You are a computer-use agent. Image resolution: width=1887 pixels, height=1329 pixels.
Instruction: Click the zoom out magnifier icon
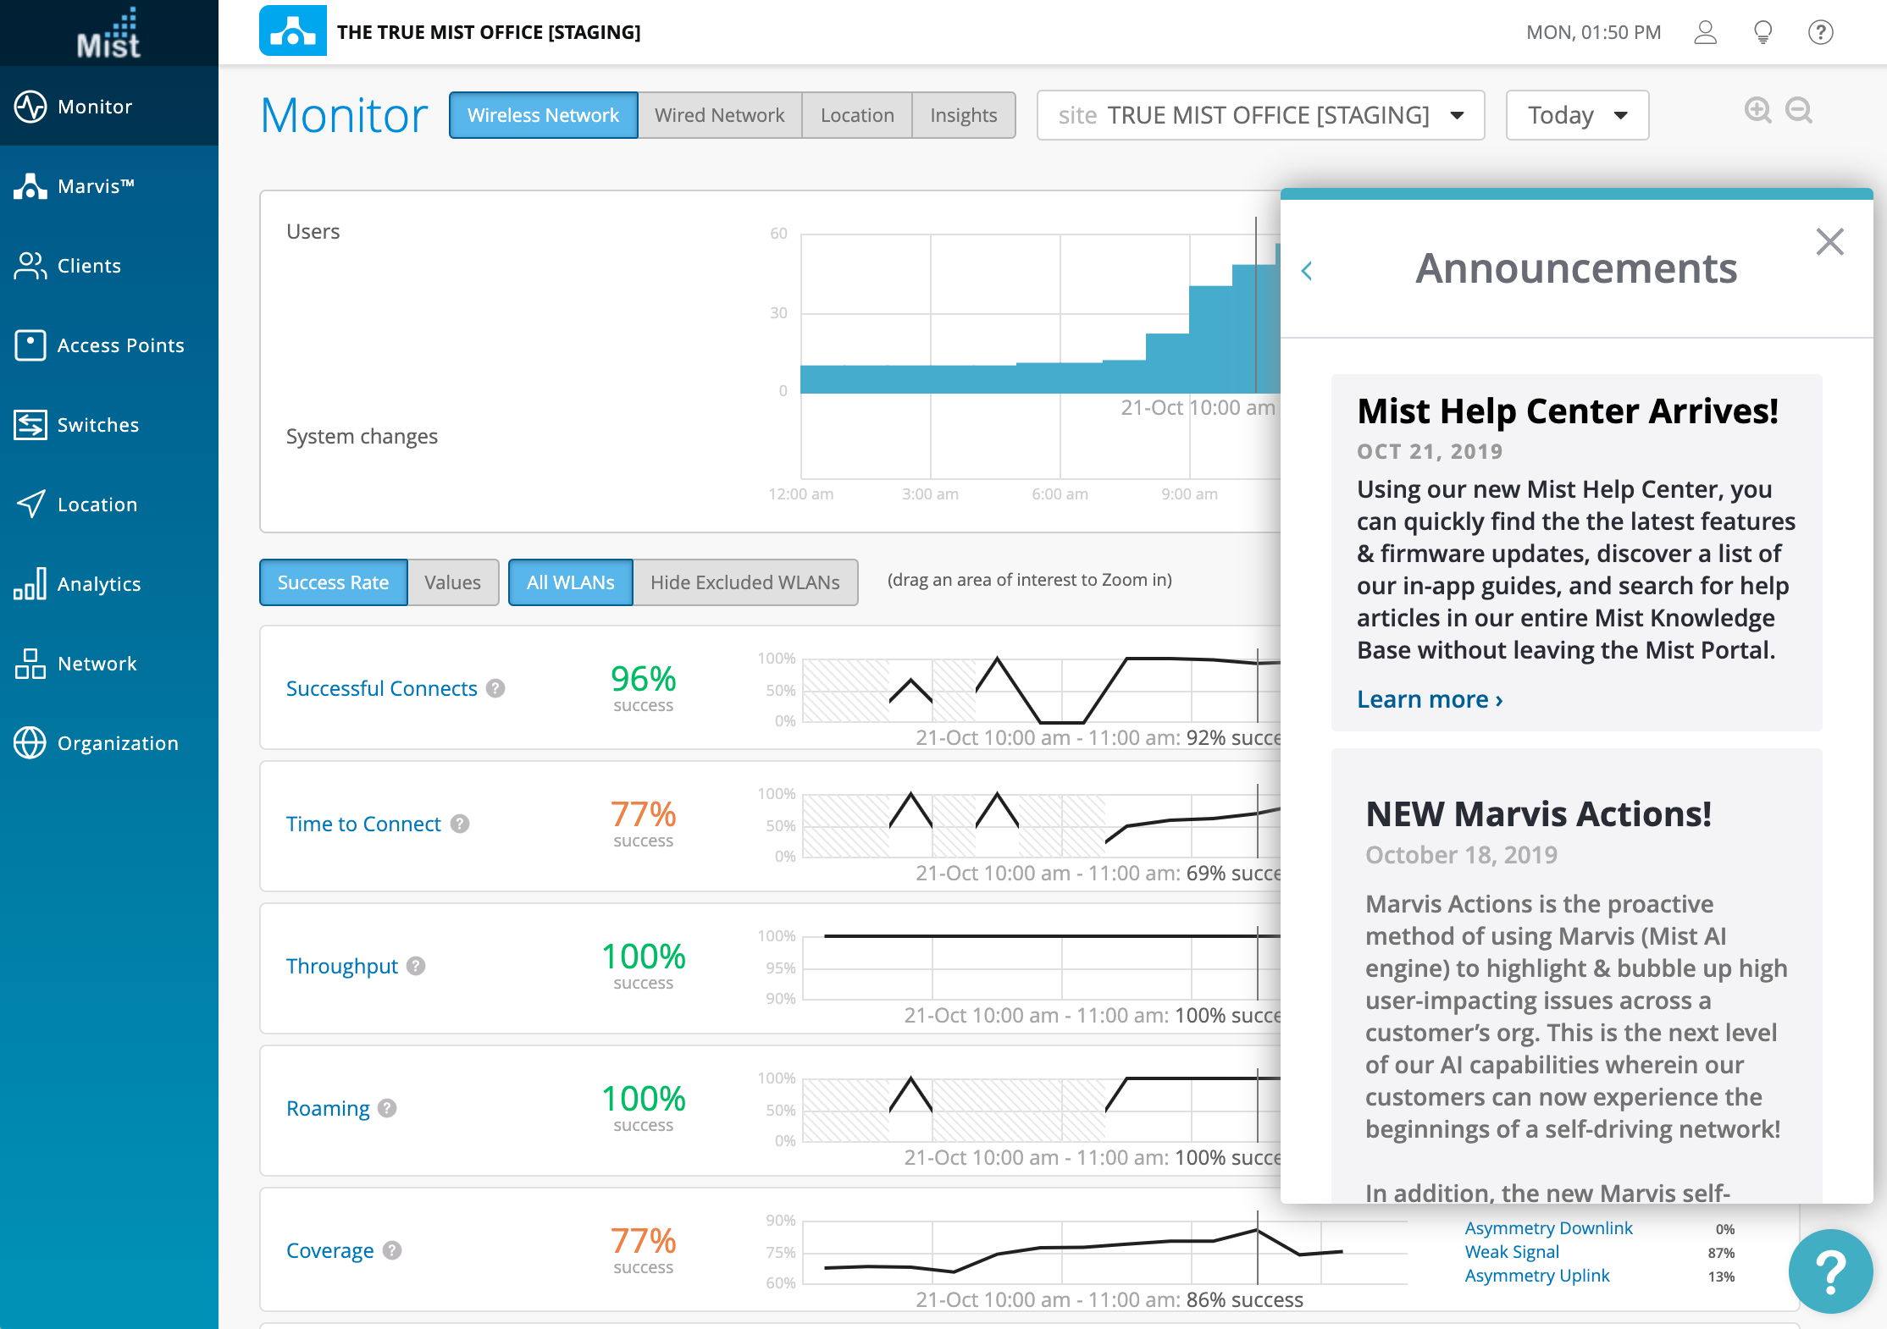coord(1798,111)
